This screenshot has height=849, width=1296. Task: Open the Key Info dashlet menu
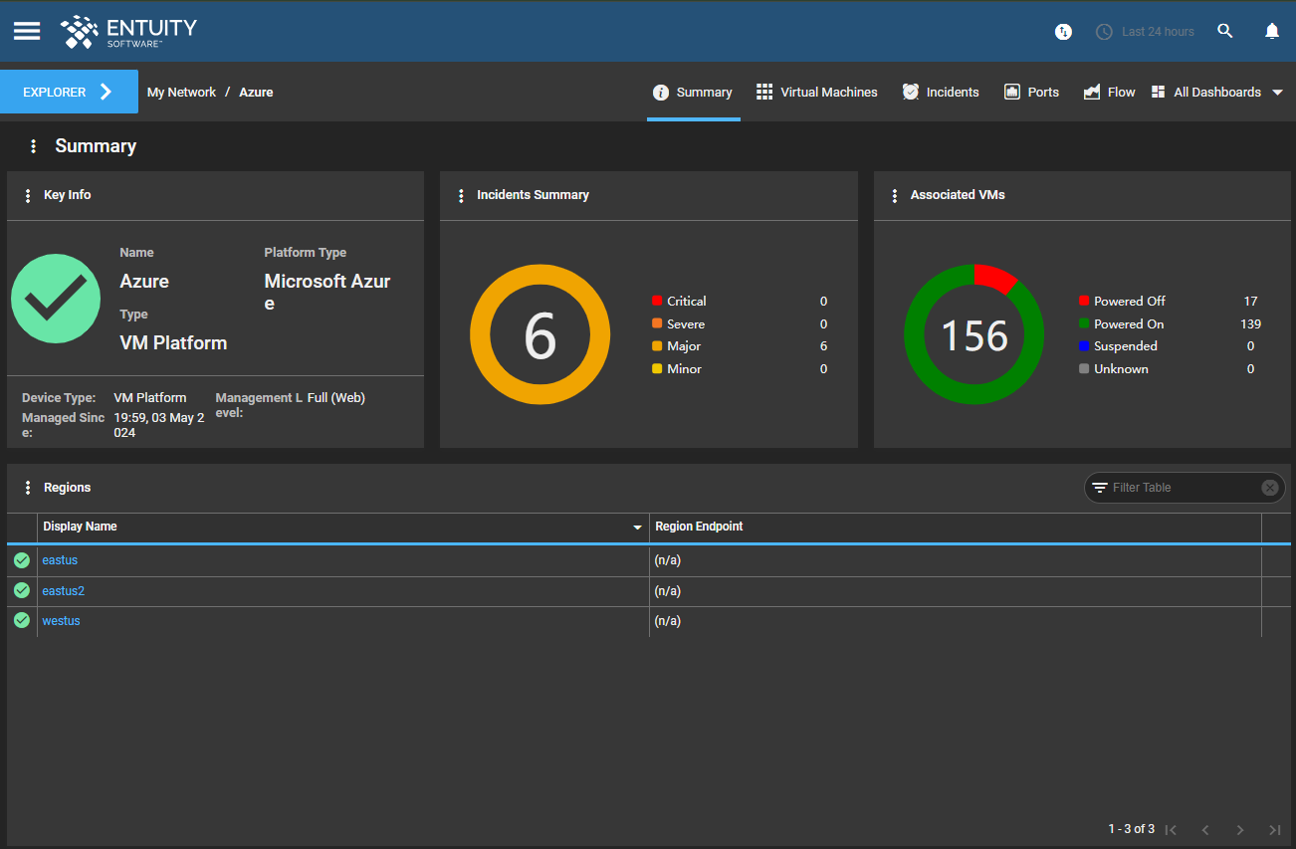point(27,195)
